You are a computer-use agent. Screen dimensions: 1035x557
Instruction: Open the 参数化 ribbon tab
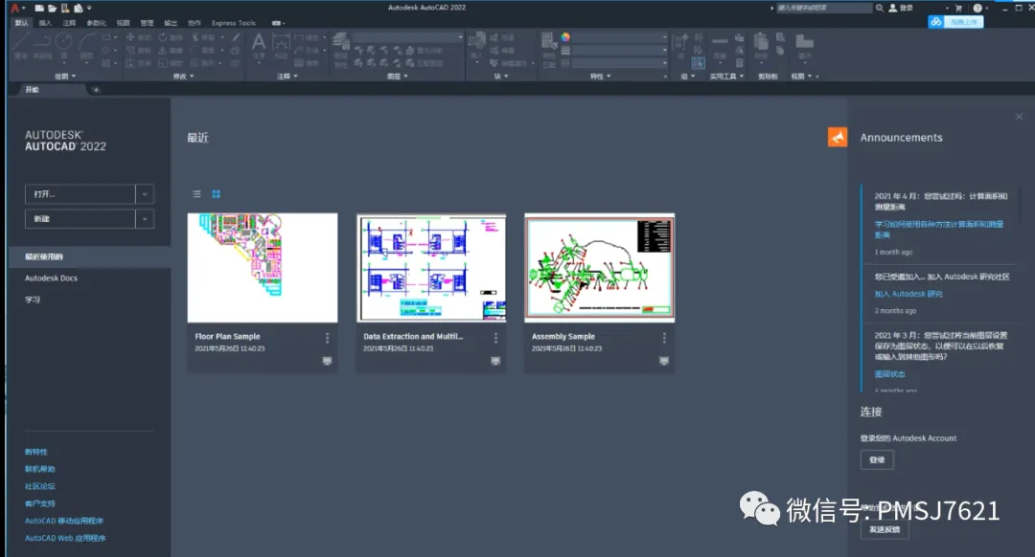[x=96, y=22]
